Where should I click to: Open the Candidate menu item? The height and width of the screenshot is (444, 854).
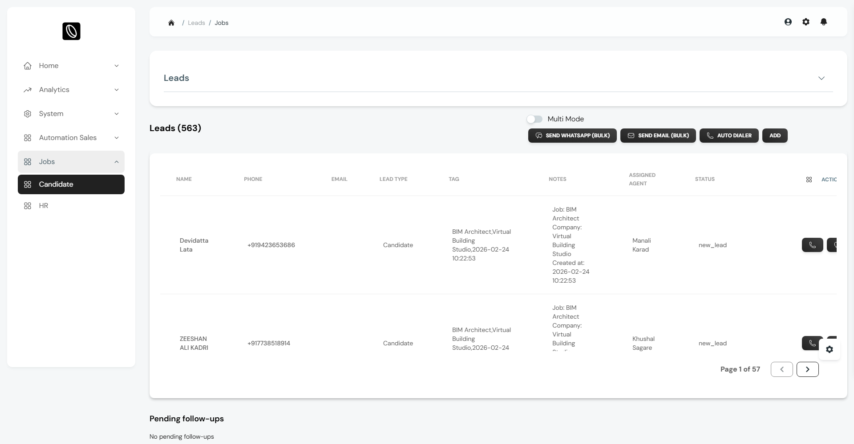coord(71,184)
